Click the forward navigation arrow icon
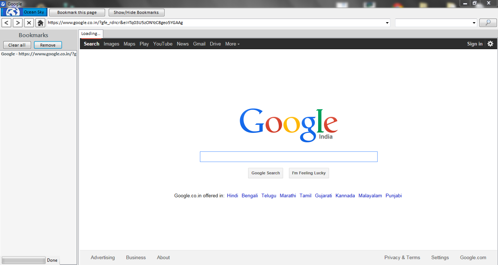The height and width of the screenshot is (265, 498). click(18, 22)
